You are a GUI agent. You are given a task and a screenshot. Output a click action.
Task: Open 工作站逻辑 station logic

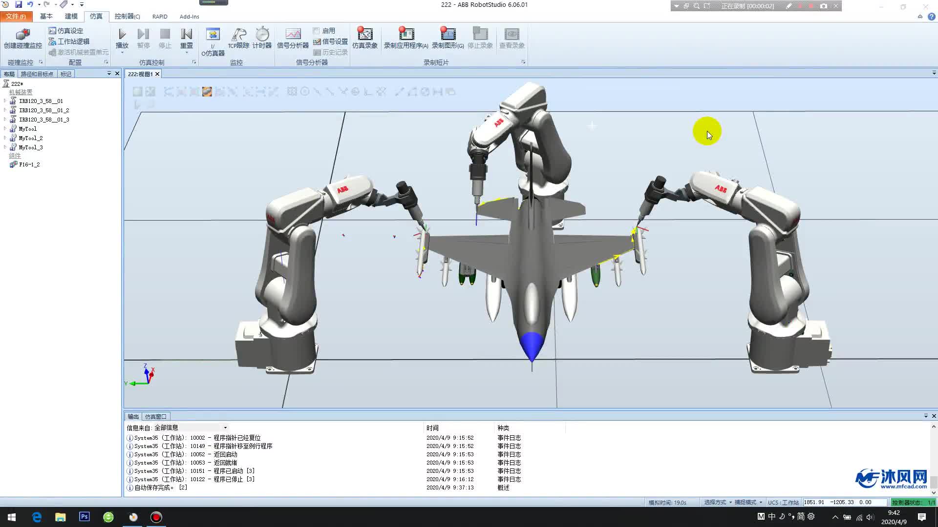(69, 41)
